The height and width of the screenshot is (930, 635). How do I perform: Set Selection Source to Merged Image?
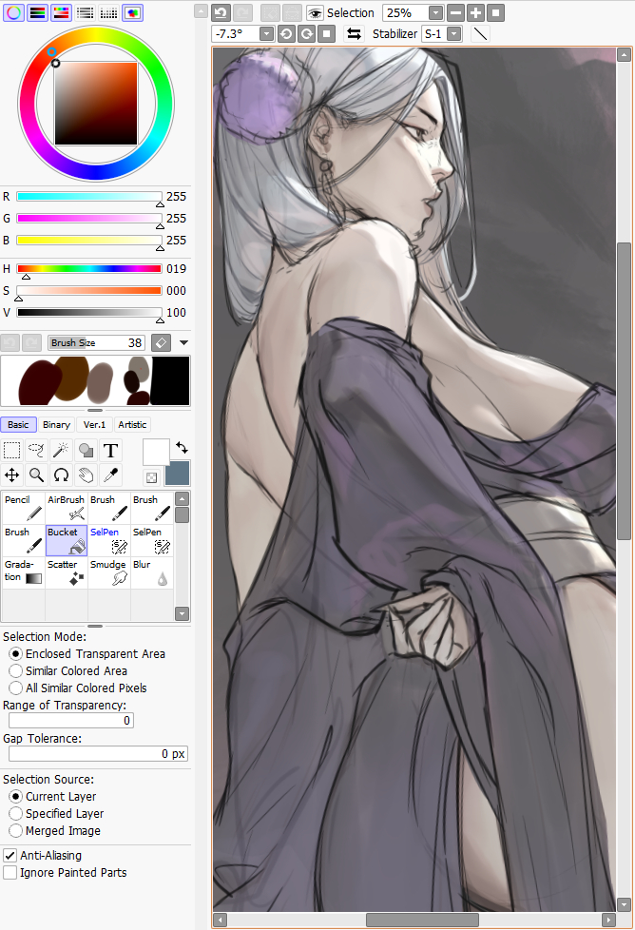(x=16, y=831)
